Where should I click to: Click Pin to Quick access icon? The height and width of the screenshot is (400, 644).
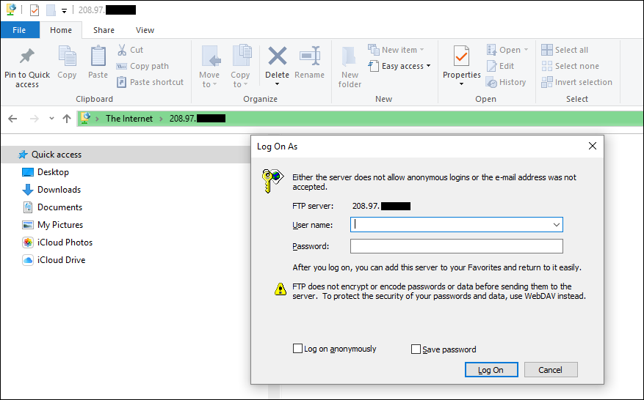point(27,56)
